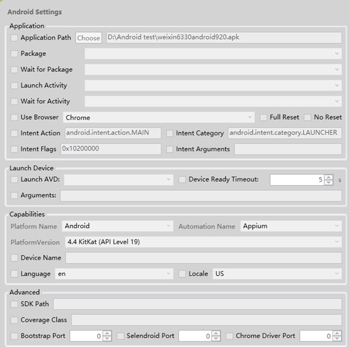The height and width of the screenshot is (347, 349).
Task: Open the Platform Name Android dropdown
Action: coord(118,226)
